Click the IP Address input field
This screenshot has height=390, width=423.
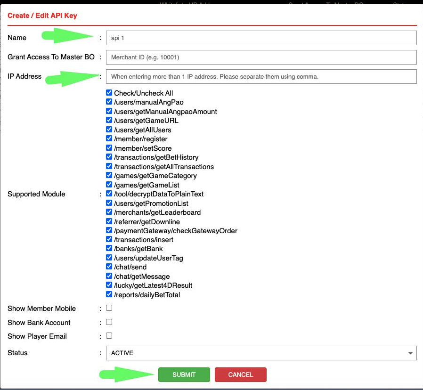(261, 77)
